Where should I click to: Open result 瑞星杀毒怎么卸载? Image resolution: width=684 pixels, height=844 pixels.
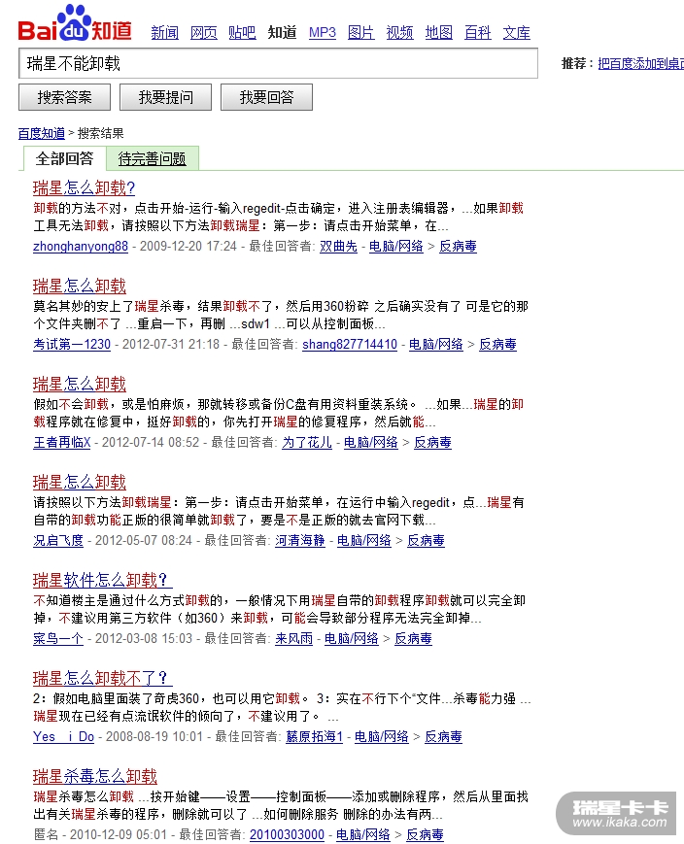[95, 776]
